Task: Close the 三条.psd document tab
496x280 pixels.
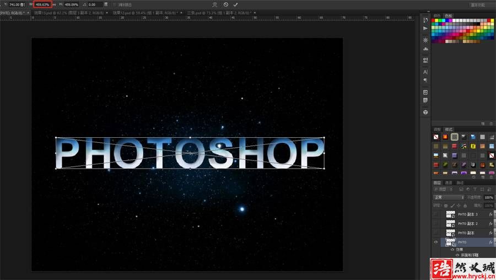Action: tap(255, 13)
